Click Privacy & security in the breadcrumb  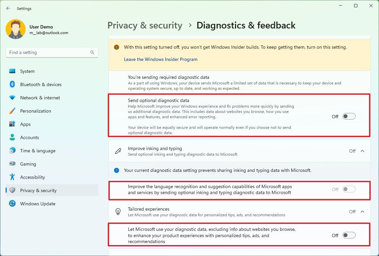[x=145, y=25]
